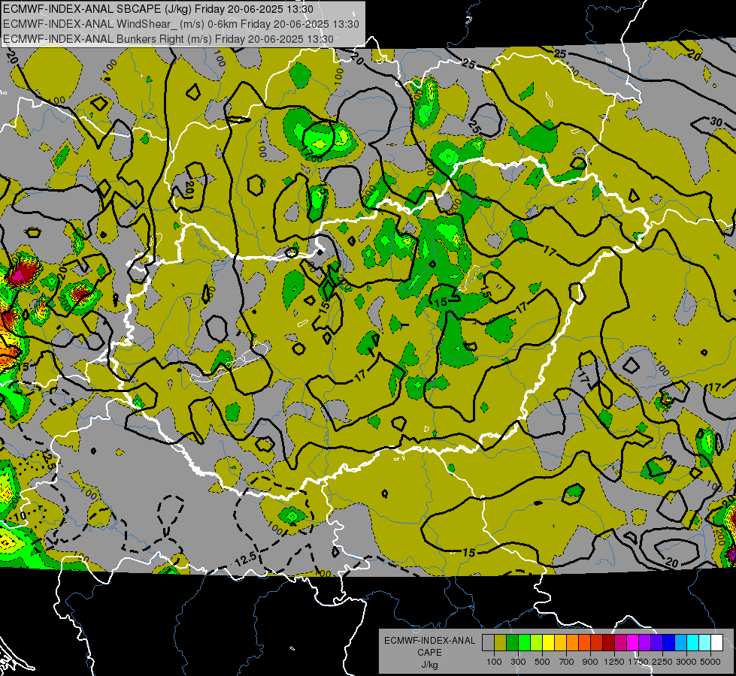Click the 700 legend scale value
This screenshot has width=736, height=676.
point(567,662)
